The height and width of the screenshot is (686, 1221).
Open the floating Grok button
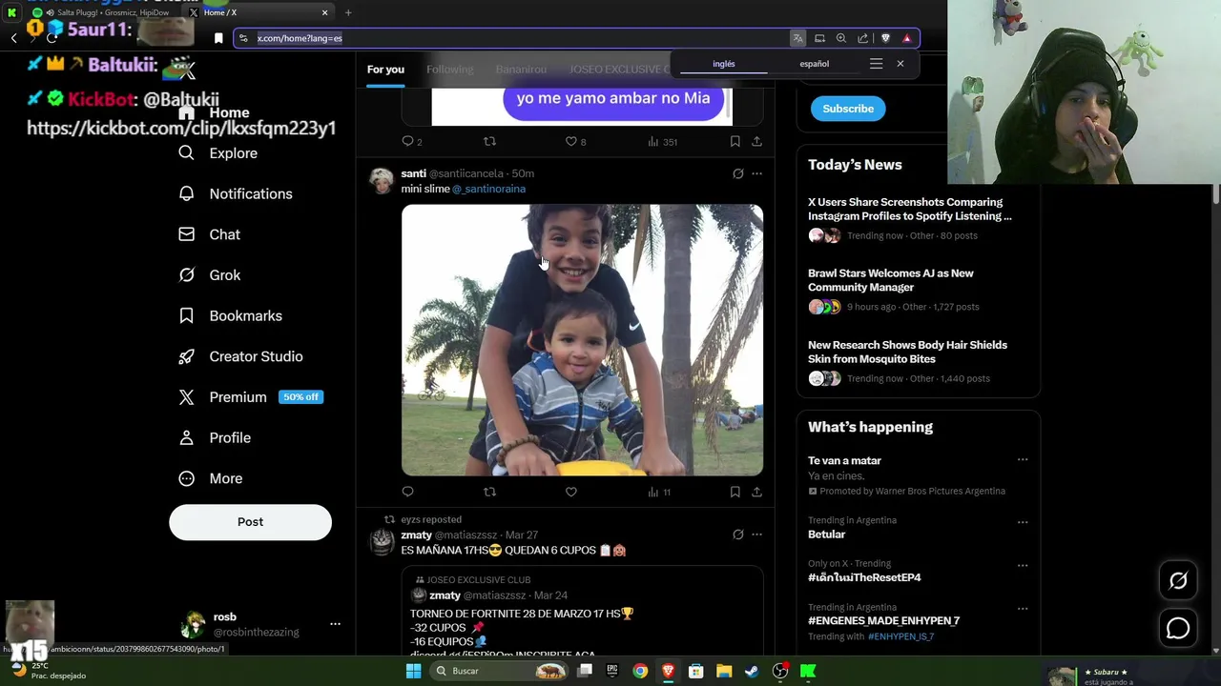[1178, 580]
